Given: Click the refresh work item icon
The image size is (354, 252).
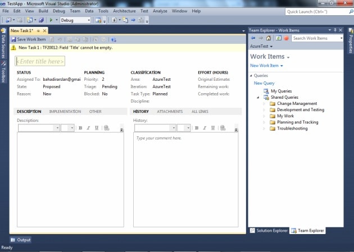Looking at the screenshot, I should tap(52, 40).
